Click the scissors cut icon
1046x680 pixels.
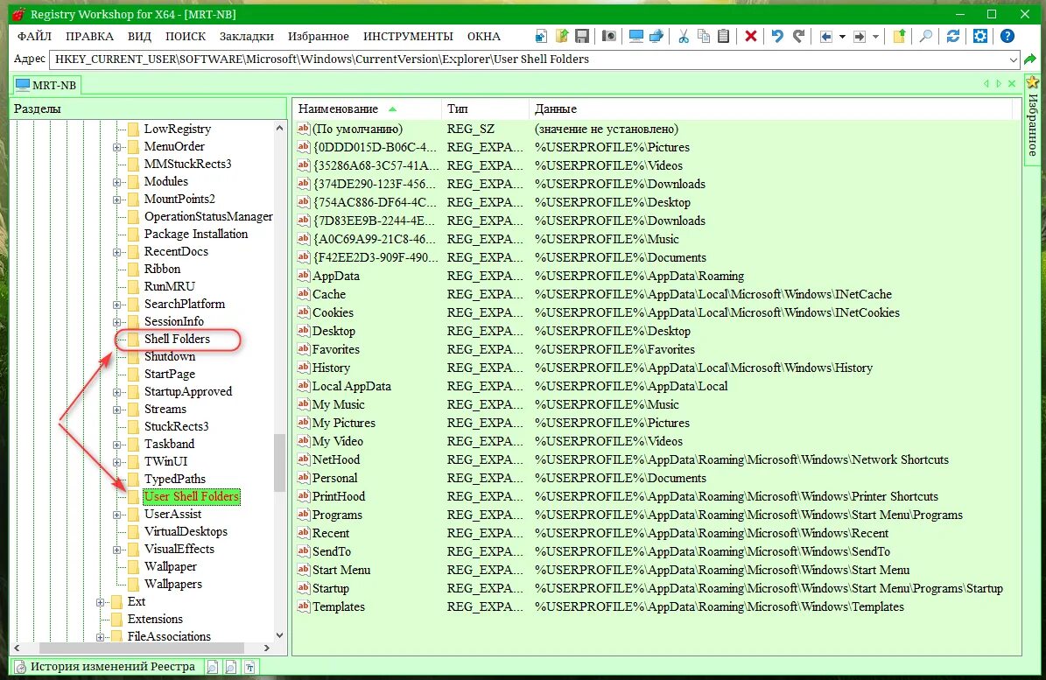tap(683, 36)
